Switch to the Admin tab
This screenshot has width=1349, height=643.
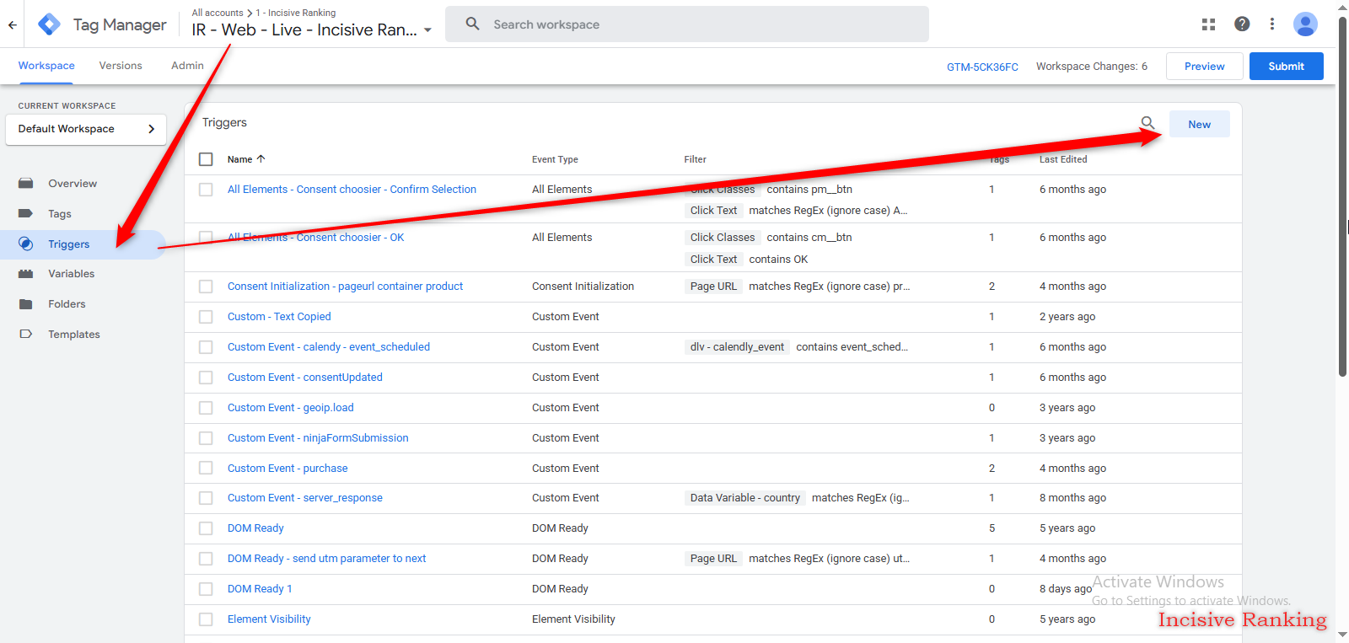pyautogui.click(x=187, y=66)
